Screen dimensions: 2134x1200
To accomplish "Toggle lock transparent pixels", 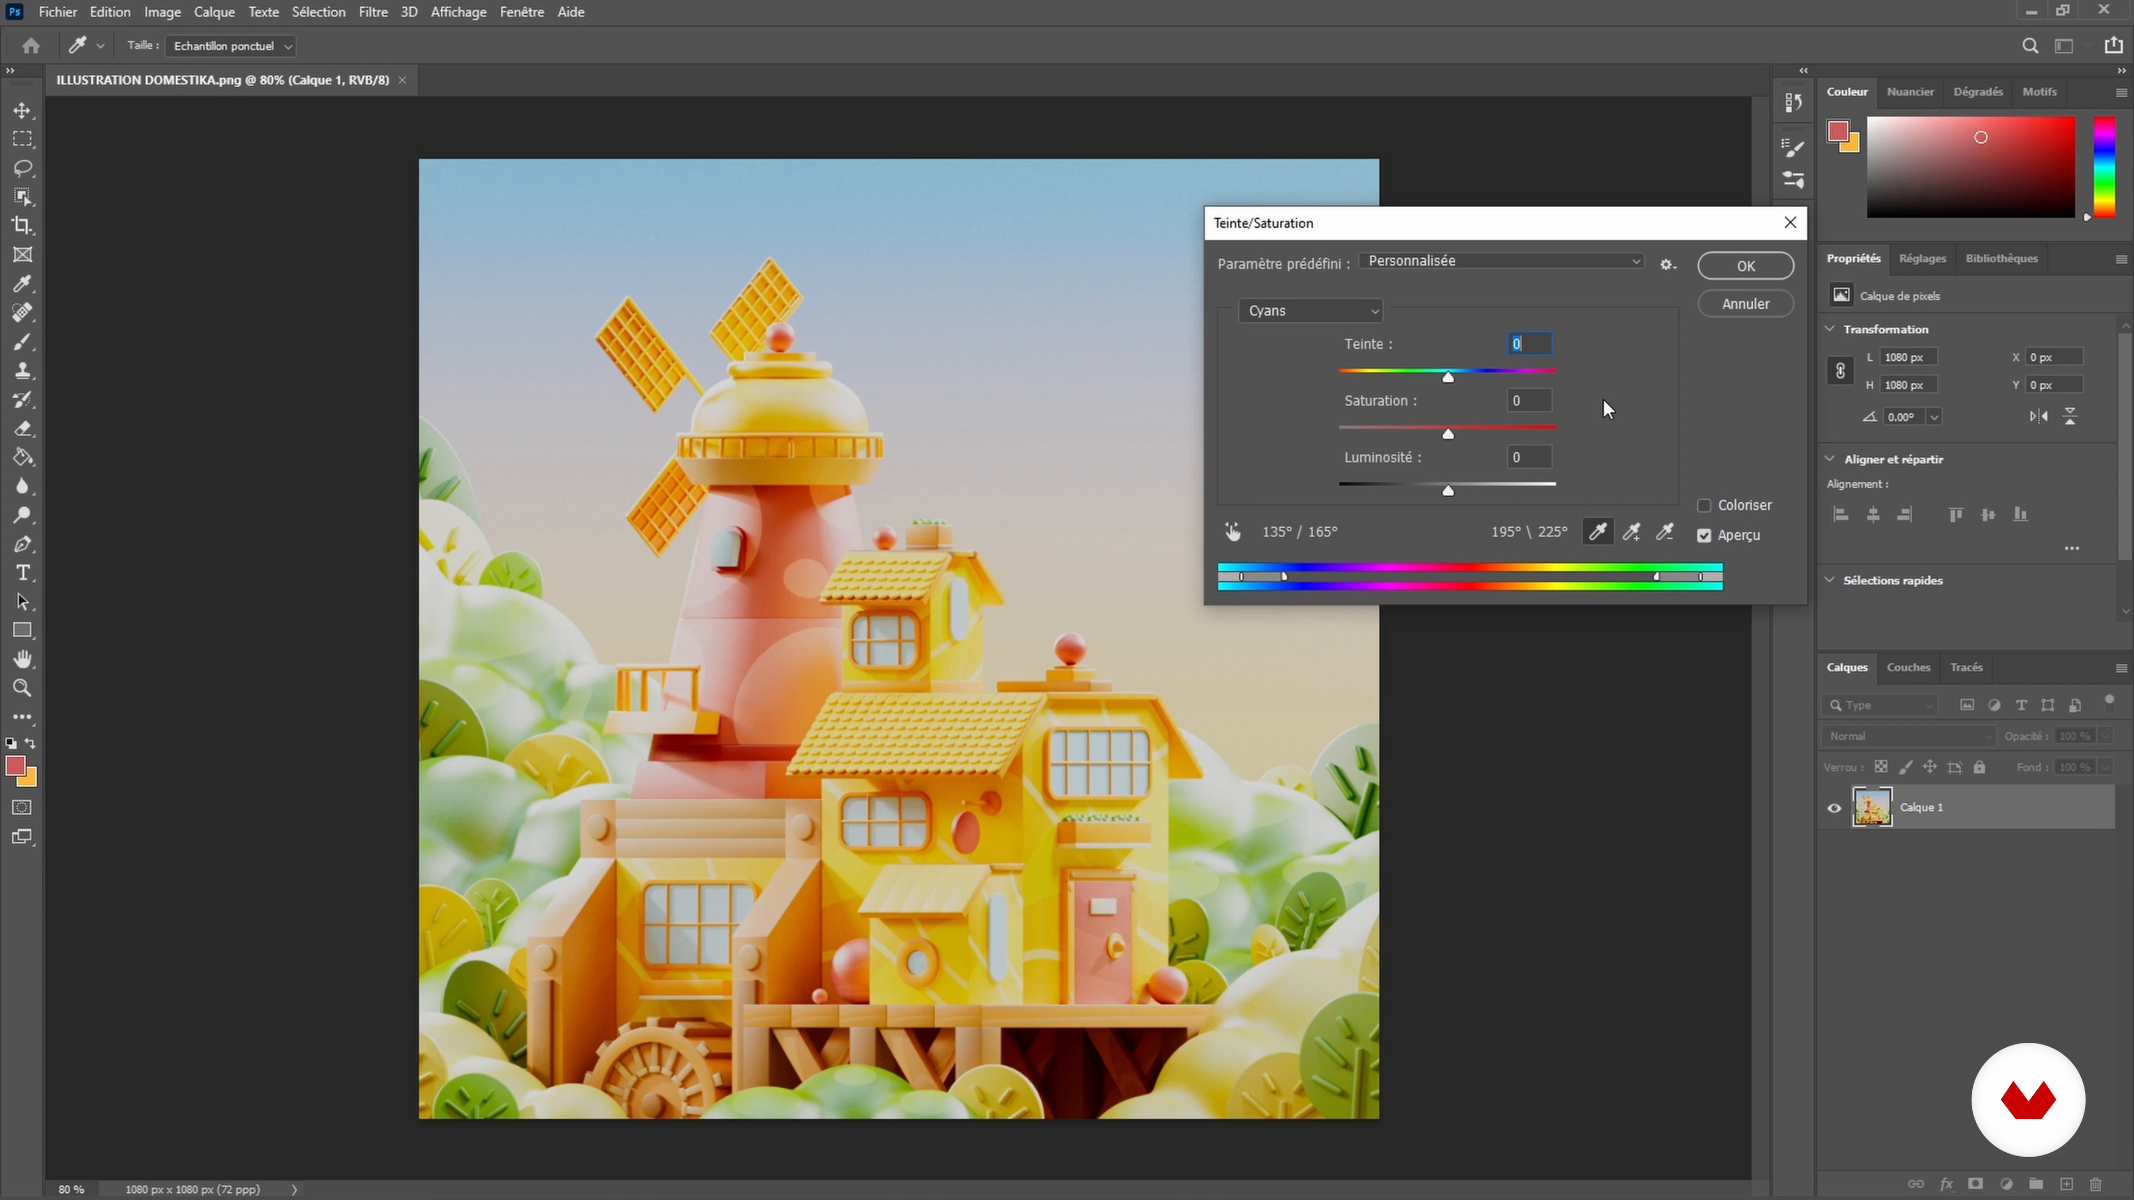I will point(1881,767).
